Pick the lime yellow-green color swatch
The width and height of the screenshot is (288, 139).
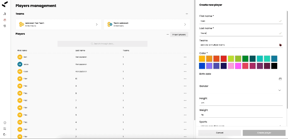231,59
